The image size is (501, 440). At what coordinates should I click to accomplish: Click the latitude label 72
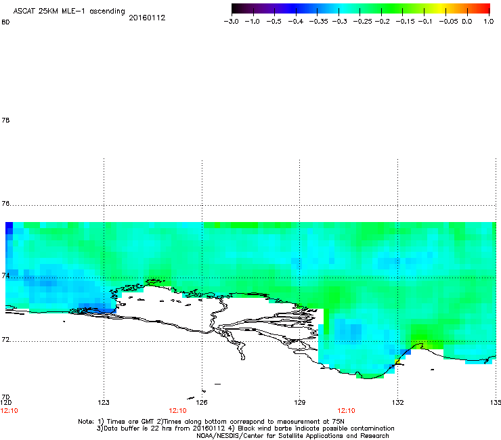[5, 340]
